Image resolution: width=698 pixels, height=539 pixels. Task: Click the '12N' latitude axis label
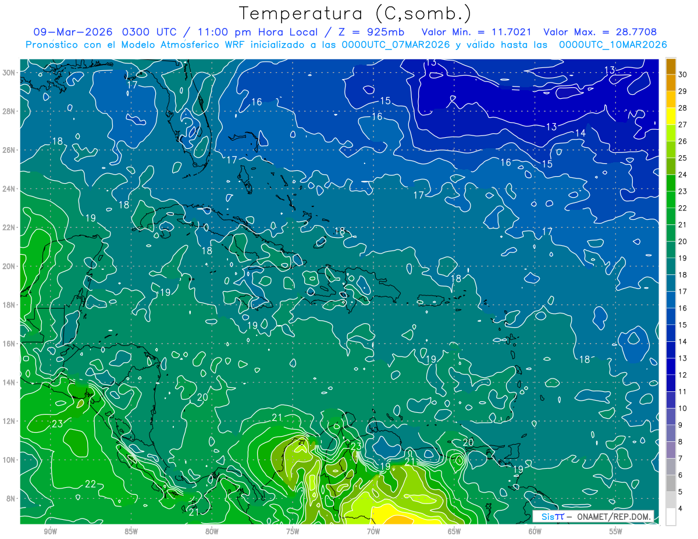coord(9,421)
